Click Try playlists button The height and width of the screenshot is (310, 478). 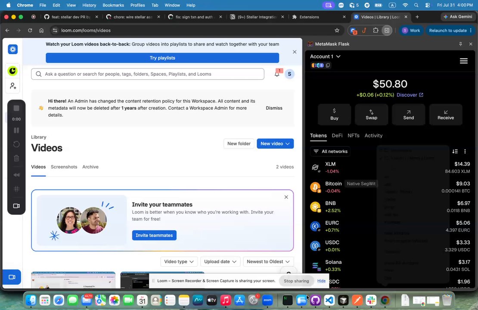click(162, 58)
